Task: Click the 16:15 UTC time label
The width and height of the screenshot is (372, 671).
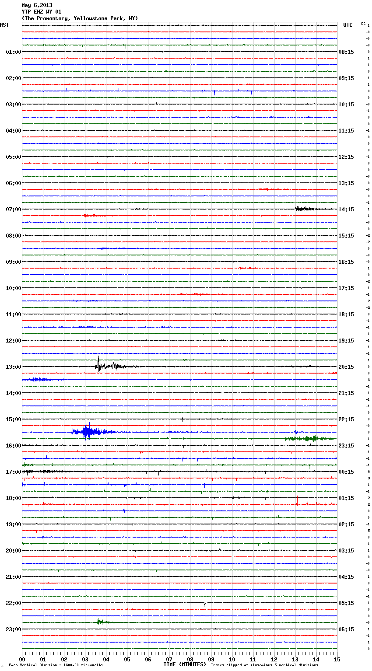Action: tap(346, 262)
